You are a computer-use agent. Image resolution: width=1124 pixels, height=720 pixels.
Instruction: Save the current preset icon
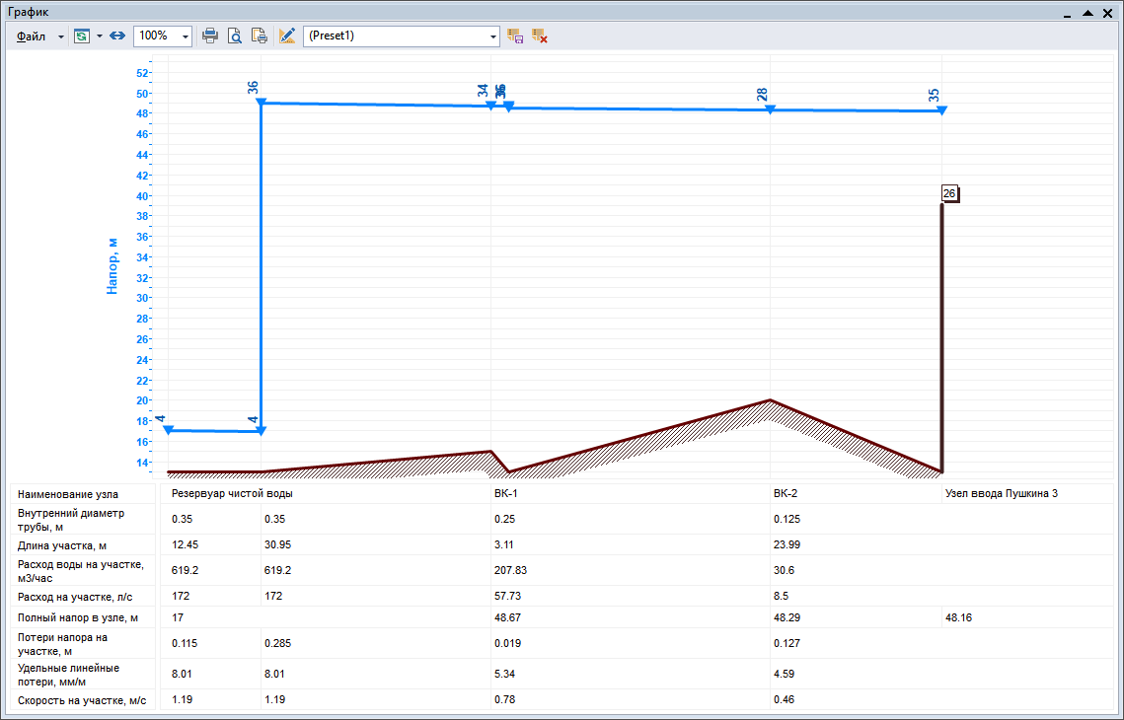[x=515, y=36]
